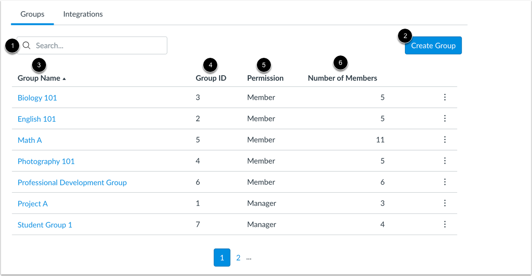Expand more pages via the ellipsis
The image size is (532, 276).
tap(249, 258)
